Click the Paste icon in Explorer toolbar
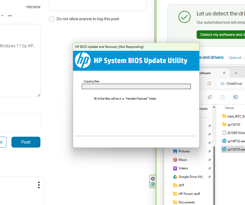Image resolution: width=245 pixels, height=205 pixels. click(x=223, y=97)
